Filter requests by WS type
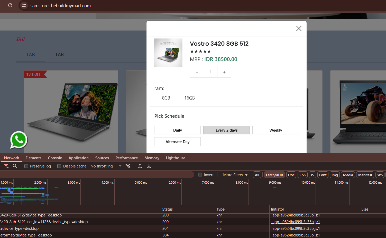The height and width of the screenshot is (238, 386). click(x=380, y=175)
